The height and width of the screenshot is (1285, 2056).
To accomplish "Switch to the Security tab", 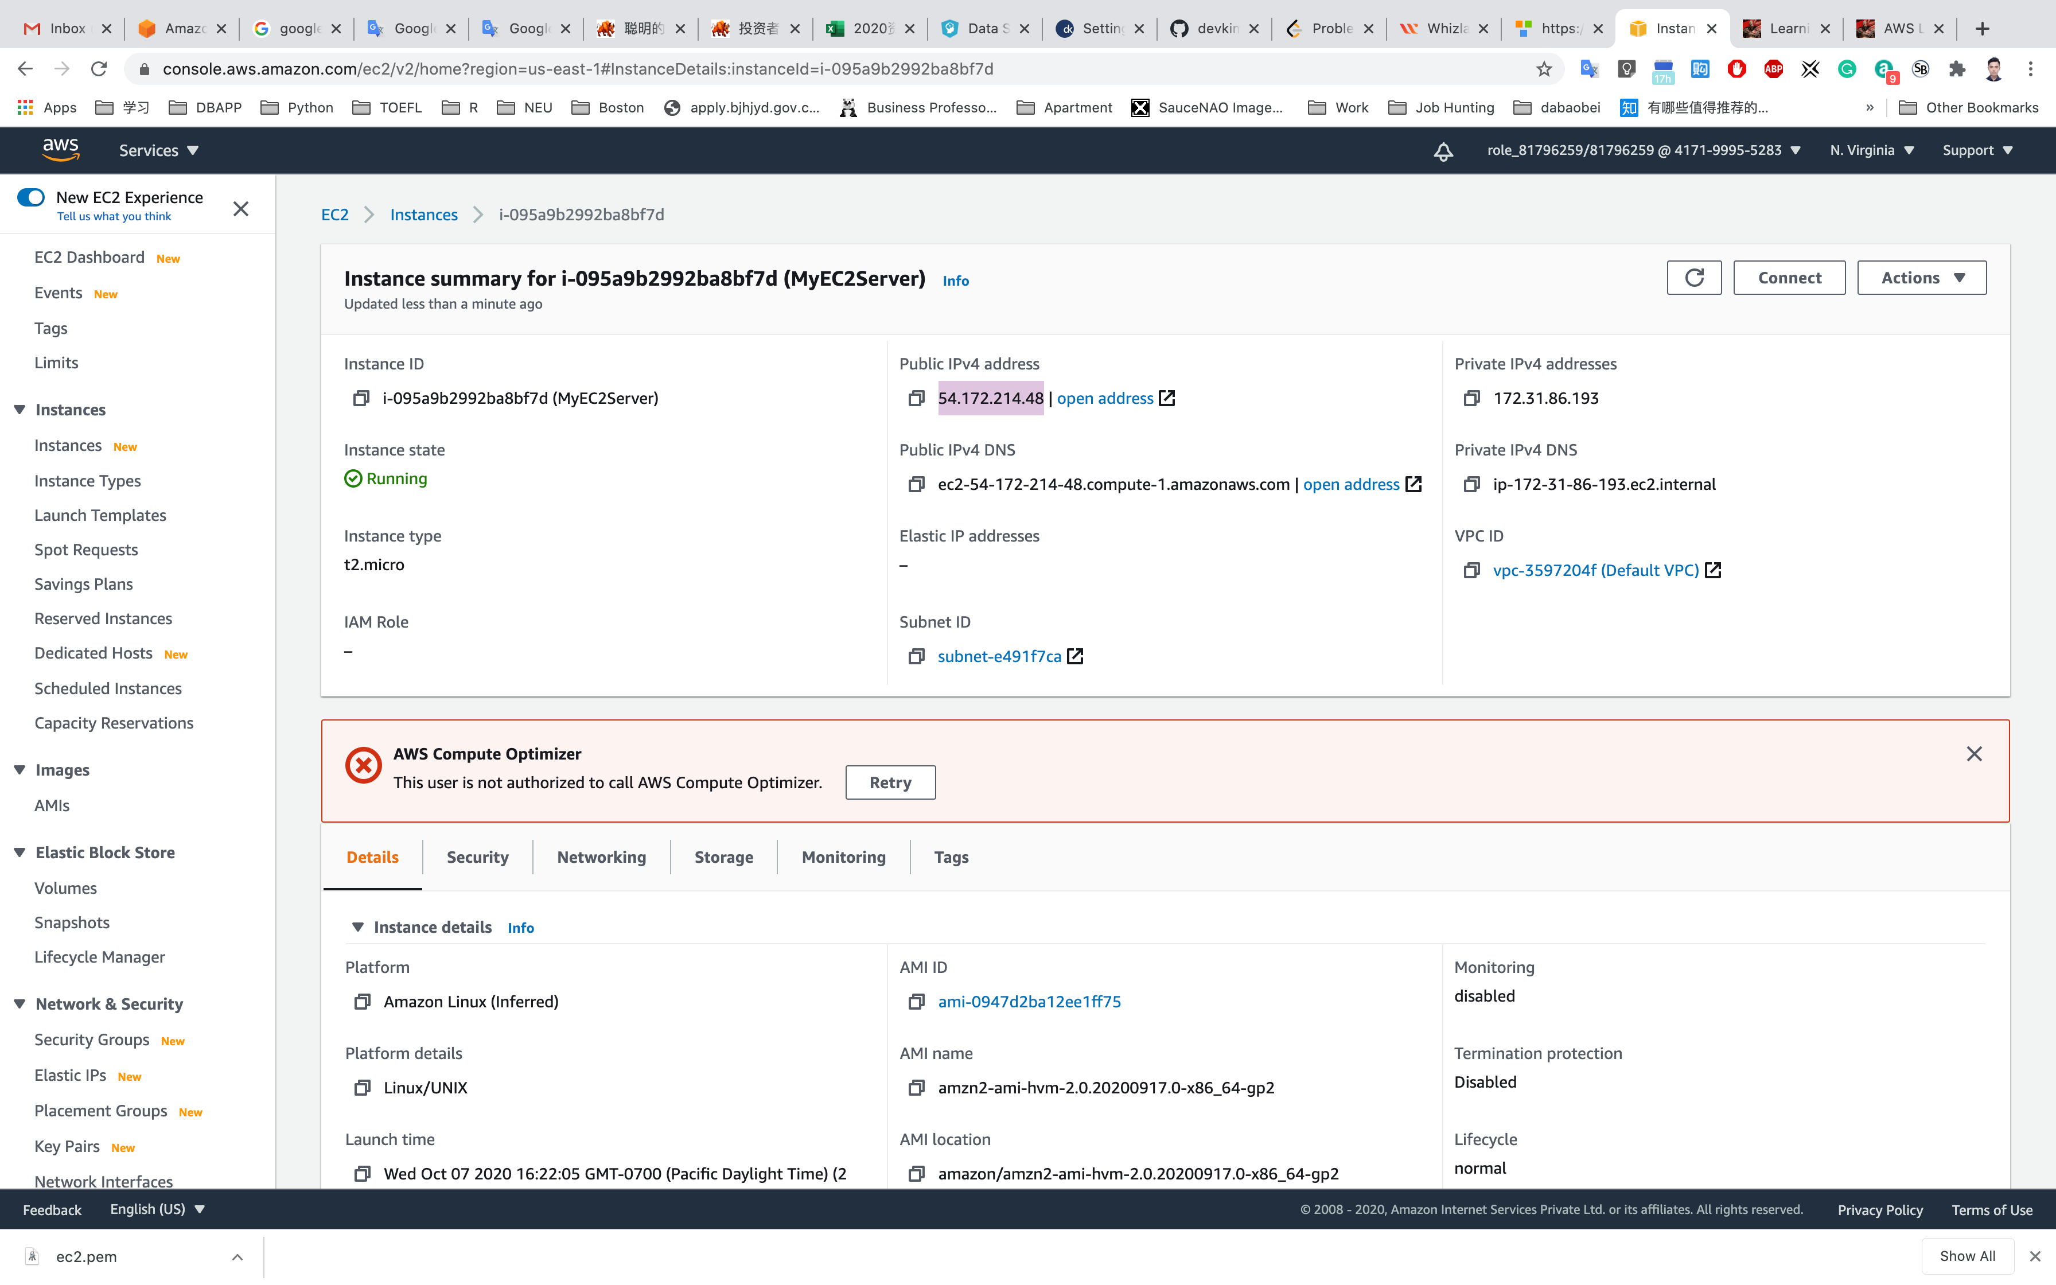I will [x=477, y=856].
